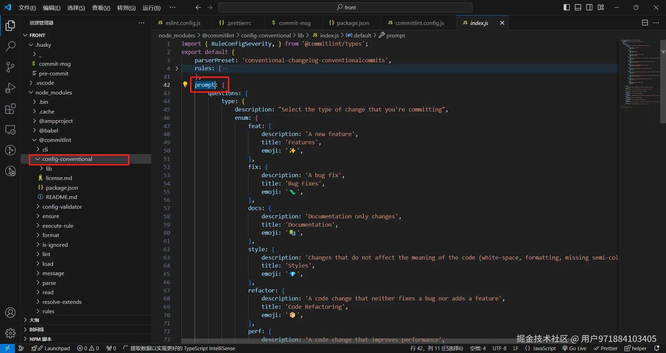
Task: Click the Prettier status bar button
Action: coord(606,348)
